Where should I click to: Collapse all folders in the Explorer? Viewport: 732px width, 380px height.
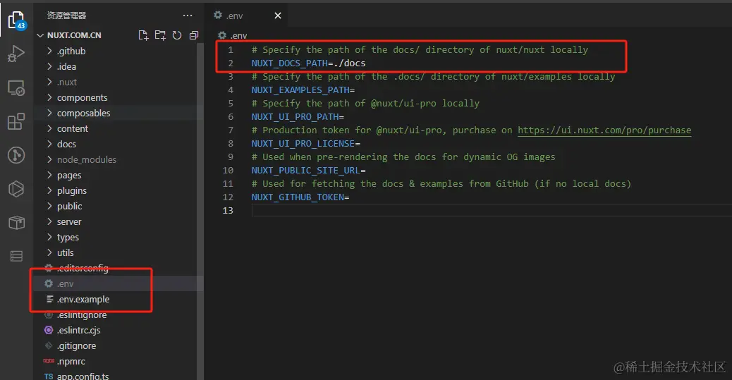coord(194,35)
